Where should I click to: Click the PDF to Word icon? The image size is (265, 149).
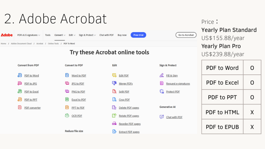(20, 75)
